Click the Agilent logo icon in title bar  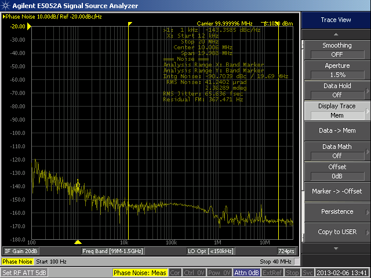(5, 6)
